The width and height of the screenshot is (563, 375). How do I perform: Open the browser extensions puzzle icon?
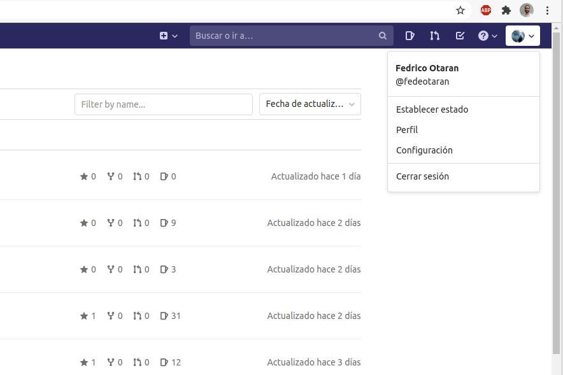point(506,10)
